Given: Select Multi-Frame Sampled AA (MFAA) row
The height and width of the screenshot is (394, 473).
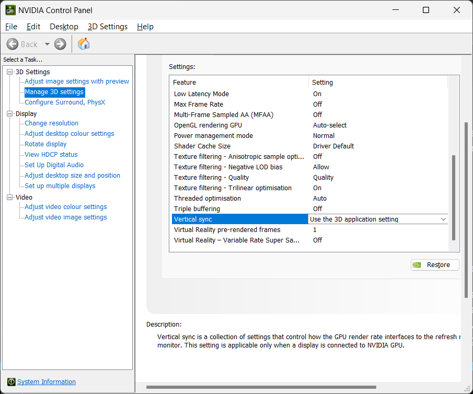Looking at the screenshot, I should coord(310,115).
